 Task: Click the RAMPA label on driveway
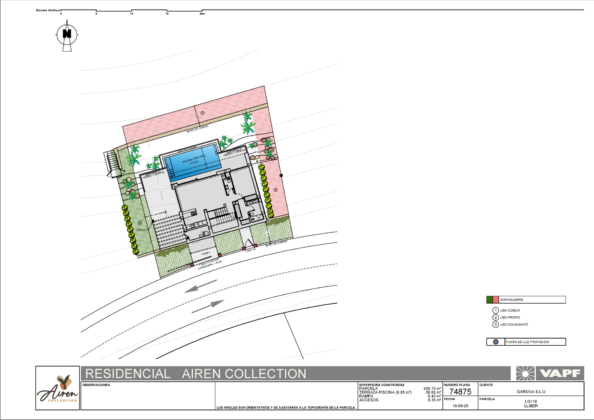pos(206,253)
